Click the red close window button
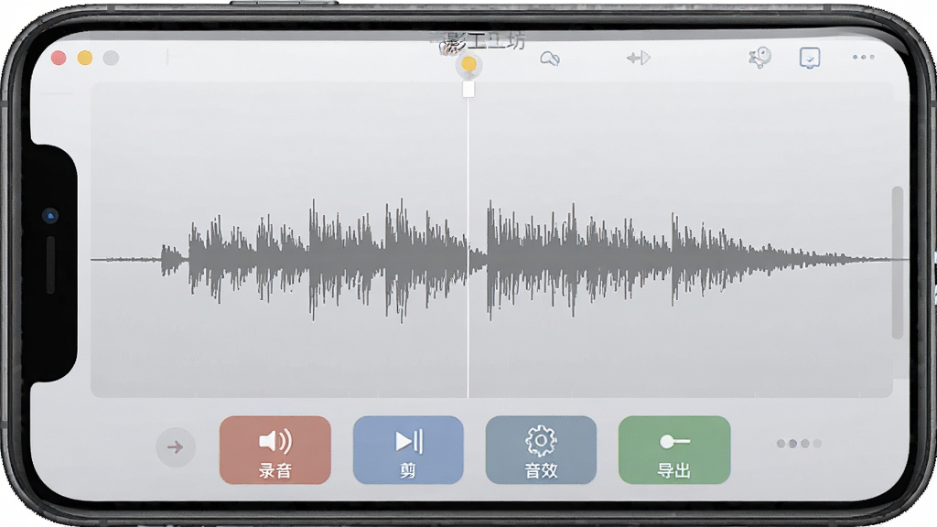 (x=59, y=58)
